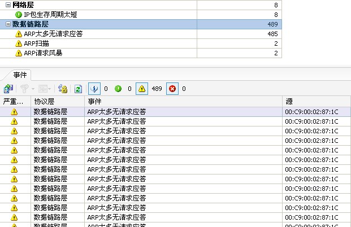Click the count 8 in the 网络层 row

click(276, 5)
